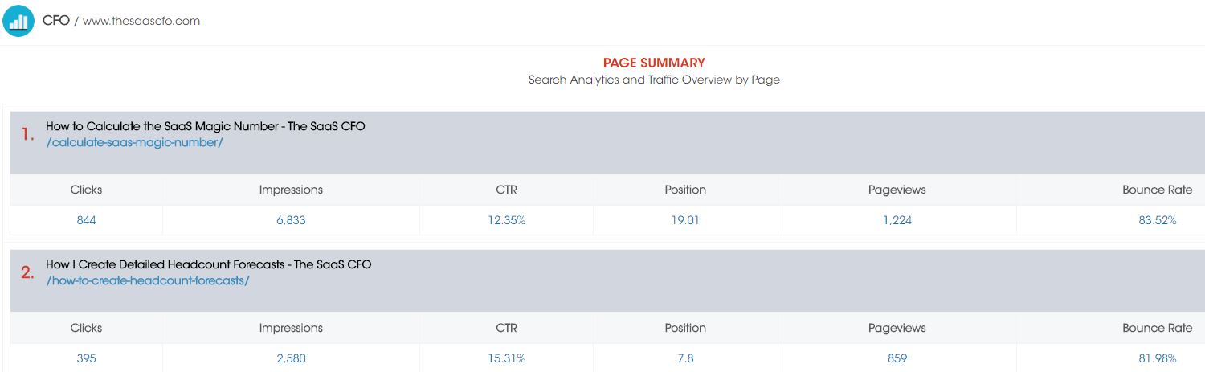Click the www.thesaascfo.com site address
This screenshot has height=372, width=1205.
[x=141, y=21]
